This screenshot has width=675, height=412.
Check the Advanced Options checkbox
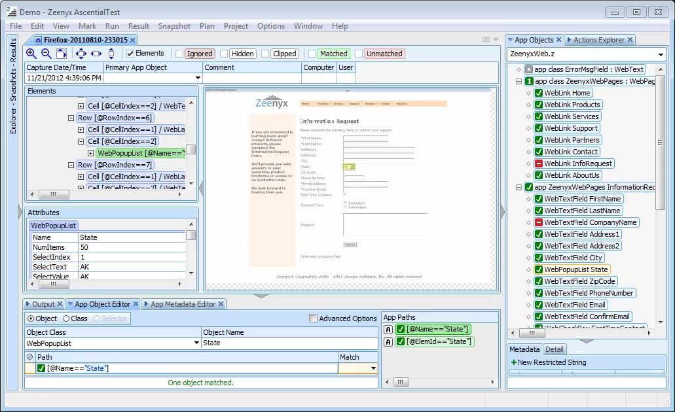[314, 318]
